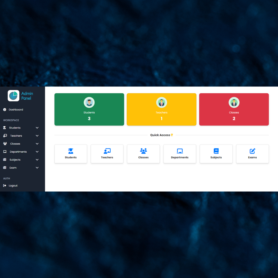Select Subjects in the sidebar menu
This screenshot has width=278, height=278.
[15, 160]
